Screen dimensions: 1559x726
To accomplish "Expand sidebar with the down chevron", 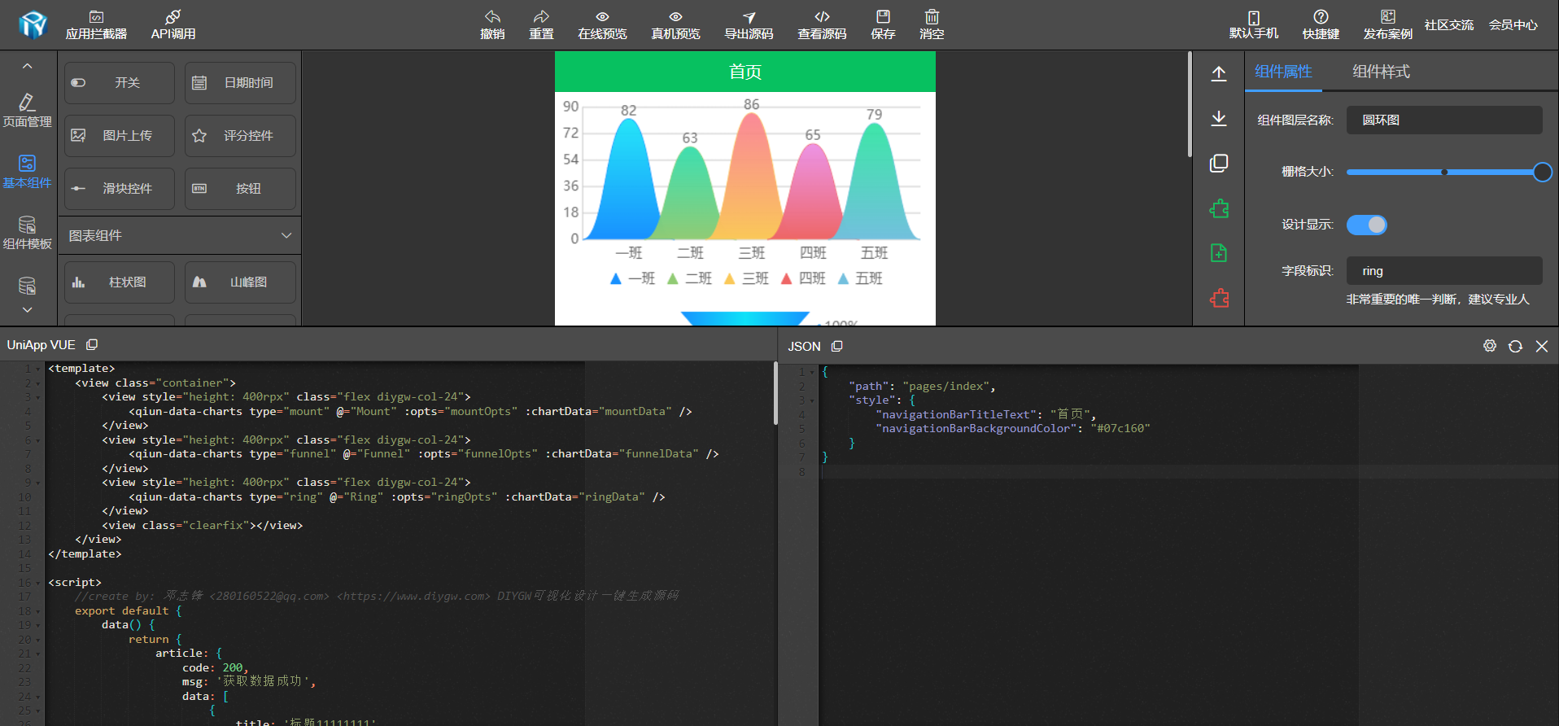I will click(27, 310).
